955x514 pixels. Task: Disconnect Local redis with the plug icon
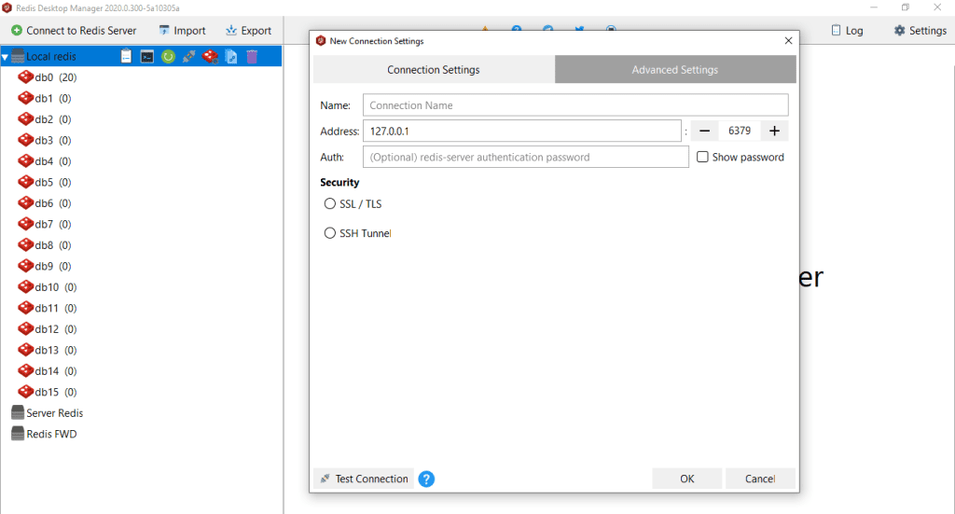point(188,57)
